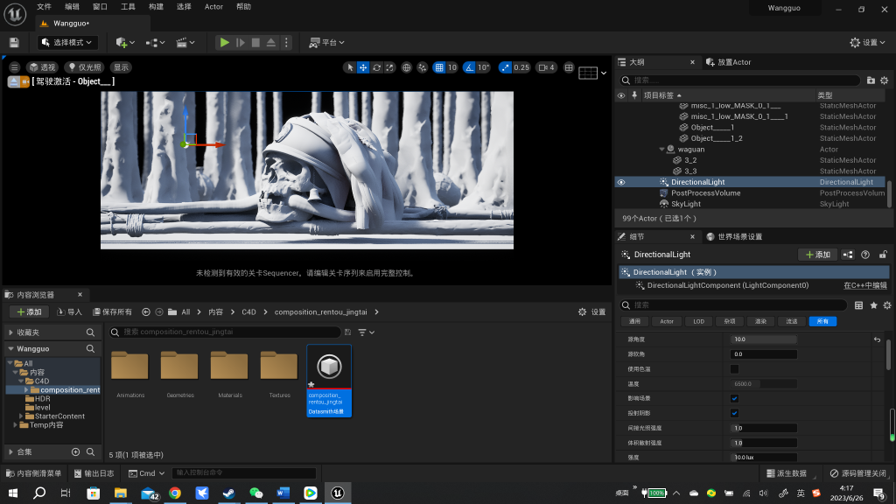Open the cinematics clapperboard dropdown
896x504 pixels.
tap(185, 43)
